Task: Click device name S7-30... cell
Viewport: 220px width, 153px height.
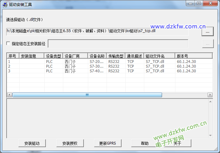Action: coord(97,66)
